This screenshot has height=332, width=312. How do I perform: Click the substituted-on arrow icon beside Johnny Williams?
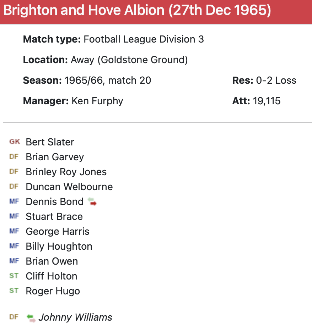pyautogui.click(x=31, y=317)
